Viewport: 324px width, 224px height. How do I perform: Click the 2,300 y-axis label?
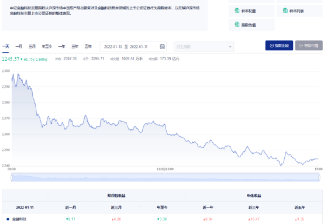(x=6, y=71)
